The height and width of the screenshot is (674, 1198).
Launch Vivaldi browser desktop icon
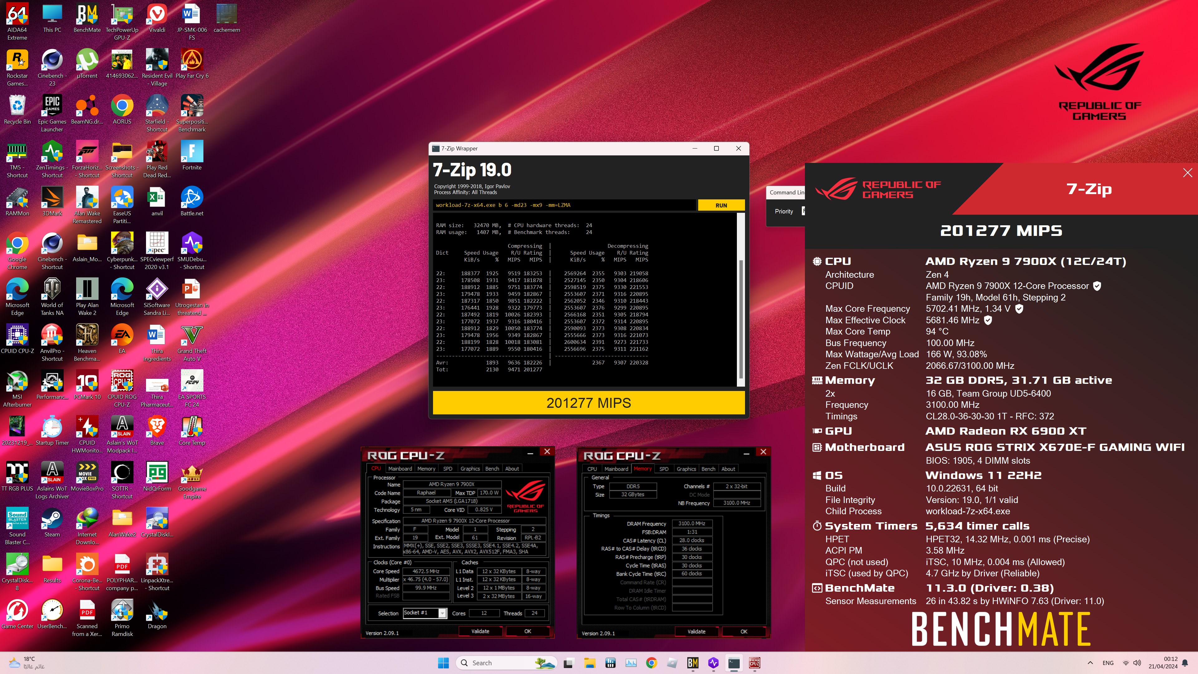click(157, 18)
